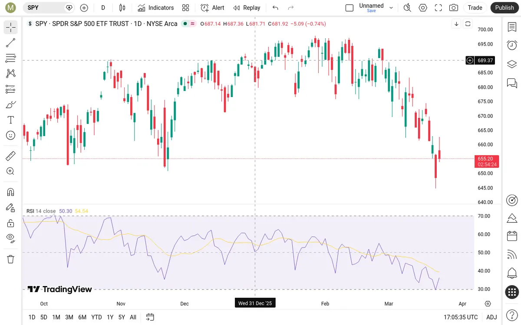
Task: Open the SPY symbol search box
Action: coord(48,7)
